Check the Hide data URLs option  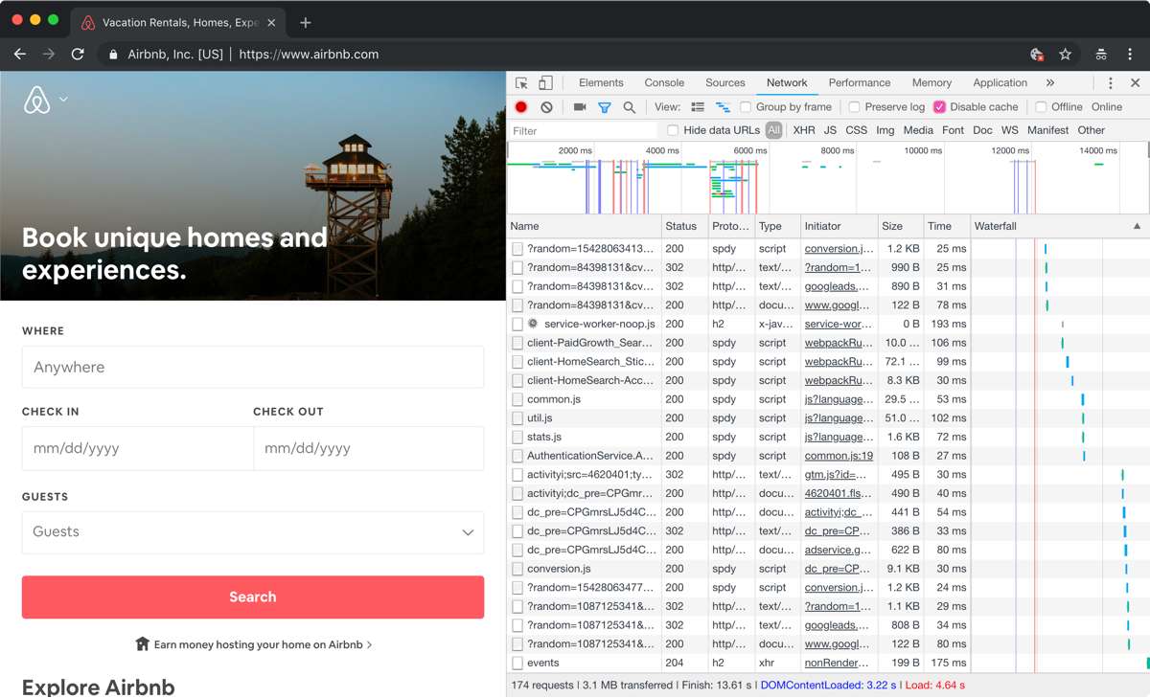[x=673, y=130]
